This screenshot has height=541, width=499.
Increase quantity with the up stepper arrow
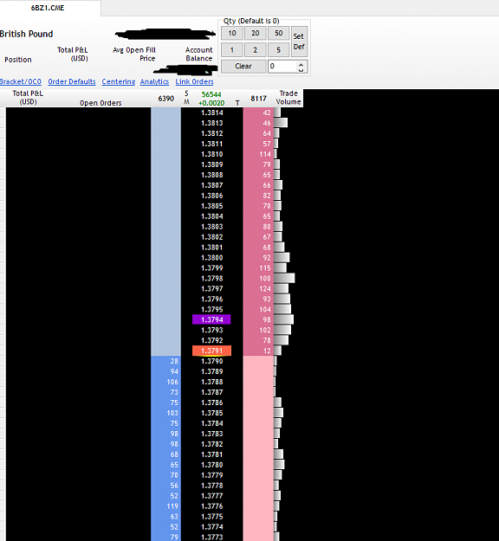tap(301, 64)
